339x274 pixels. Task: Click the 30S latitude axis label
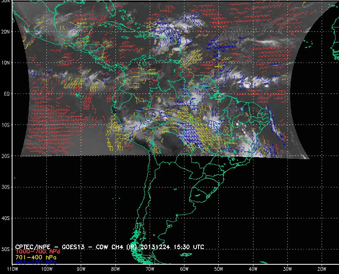tap(5, 187)
